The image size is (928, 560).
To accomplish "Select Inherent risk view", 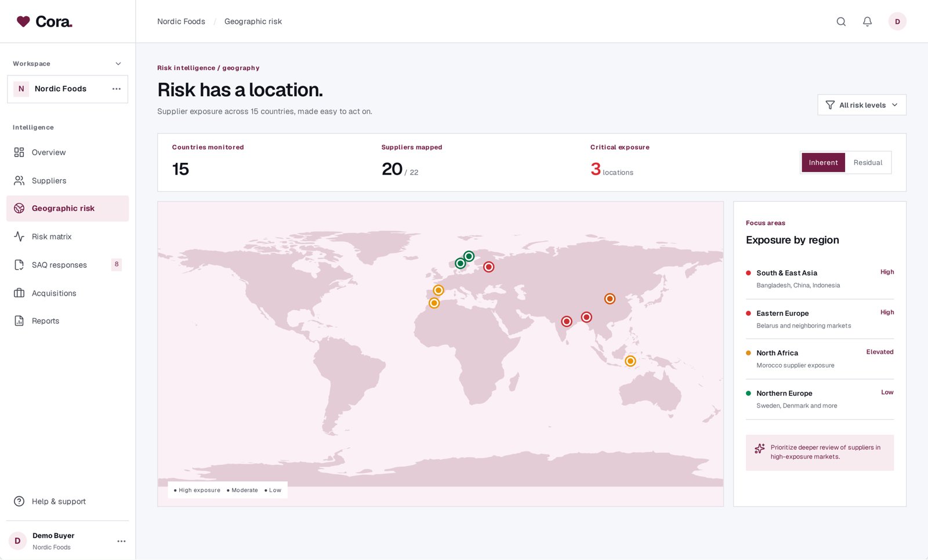I will pyautogui.click(x=823, y=163).
